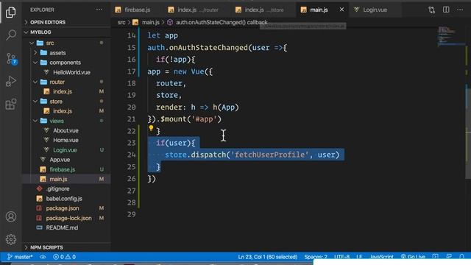Open App.vue in the explorer
This screenshot has width=471, height=265.
tap(60, 160)
